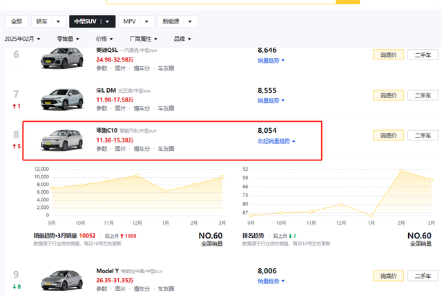The image size is (442, 296).
Task: Open 图片 for 零跑C10
Action: pyautogui.click(x=120, y=149)
